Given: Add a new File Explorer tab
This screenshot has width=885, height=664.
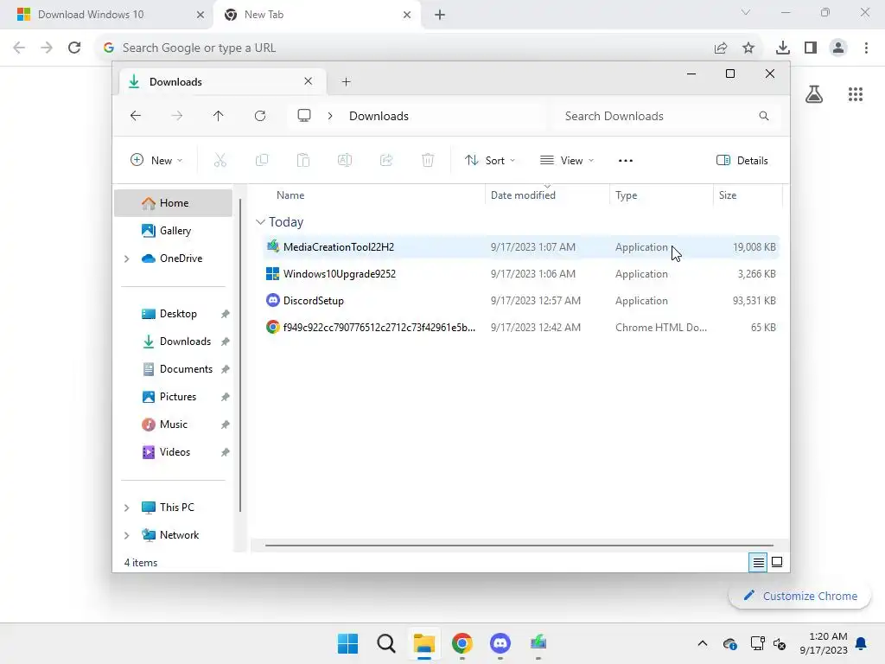Looking at the screenshot, I should tap(346, 82).
